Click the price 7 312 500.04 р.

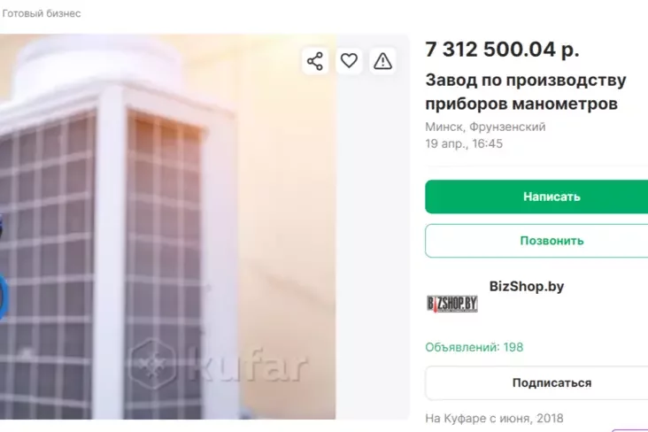(x=502, y=50)
